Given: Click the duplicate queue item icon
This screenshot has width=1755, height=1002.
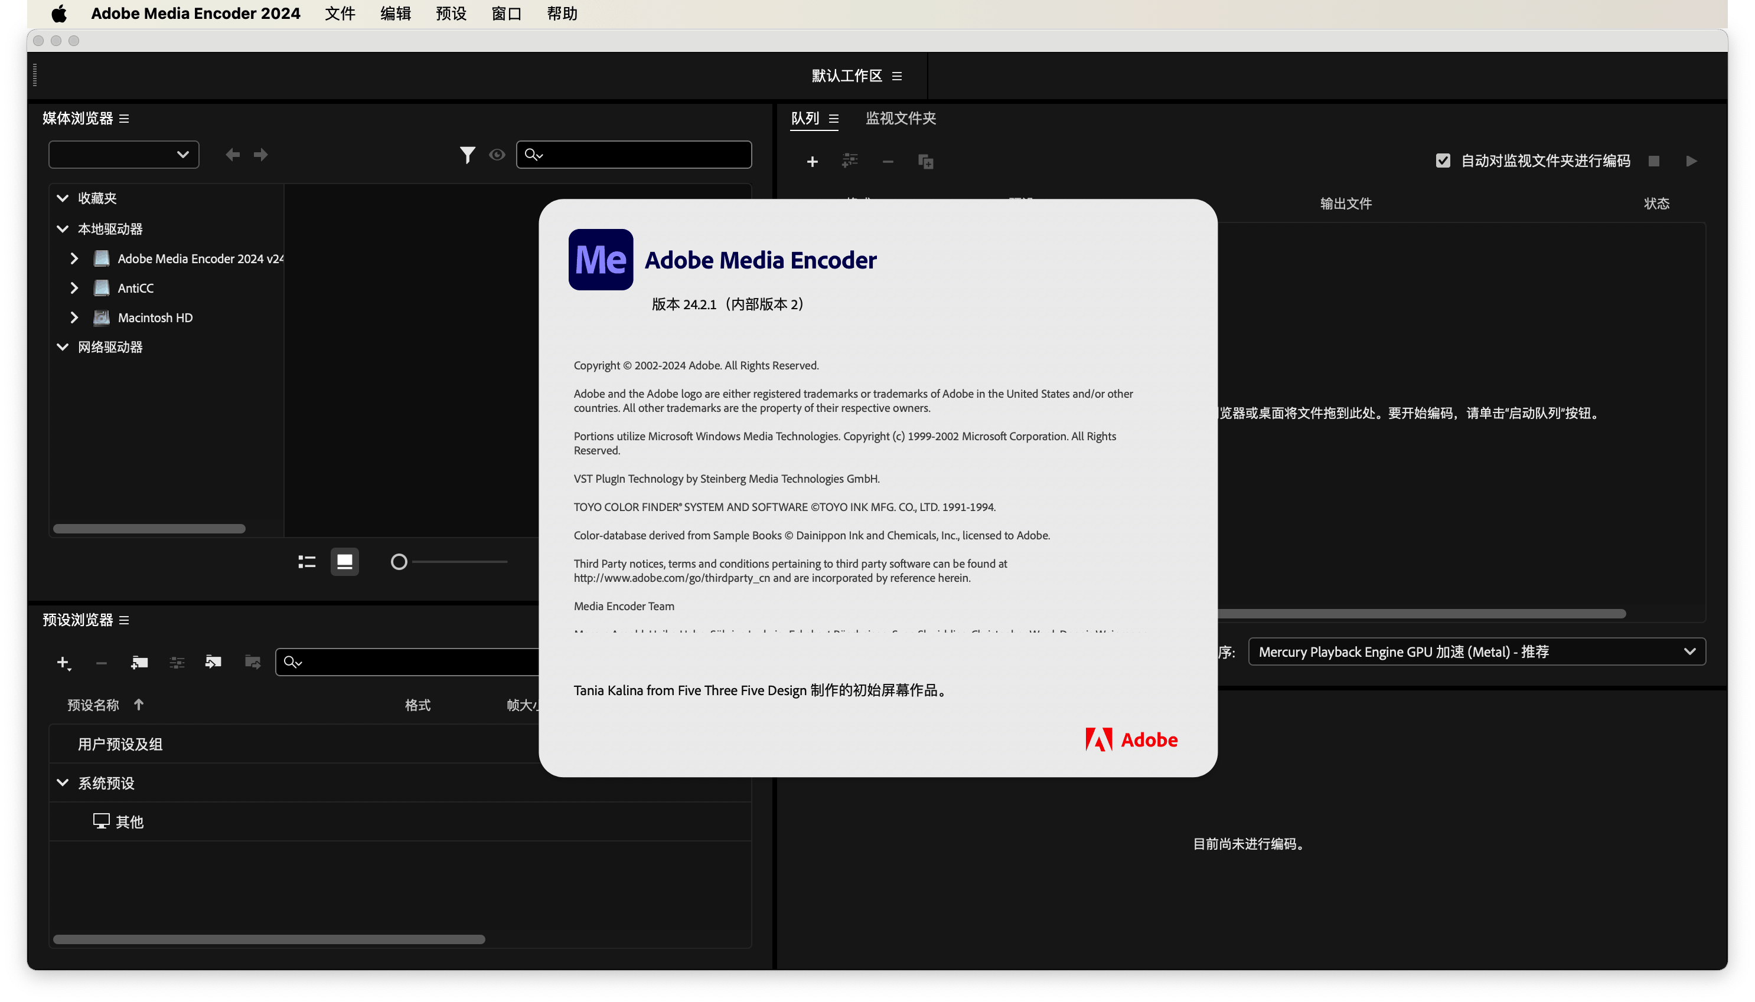Looking at the screenshot, I should click(x=925, y=162).
